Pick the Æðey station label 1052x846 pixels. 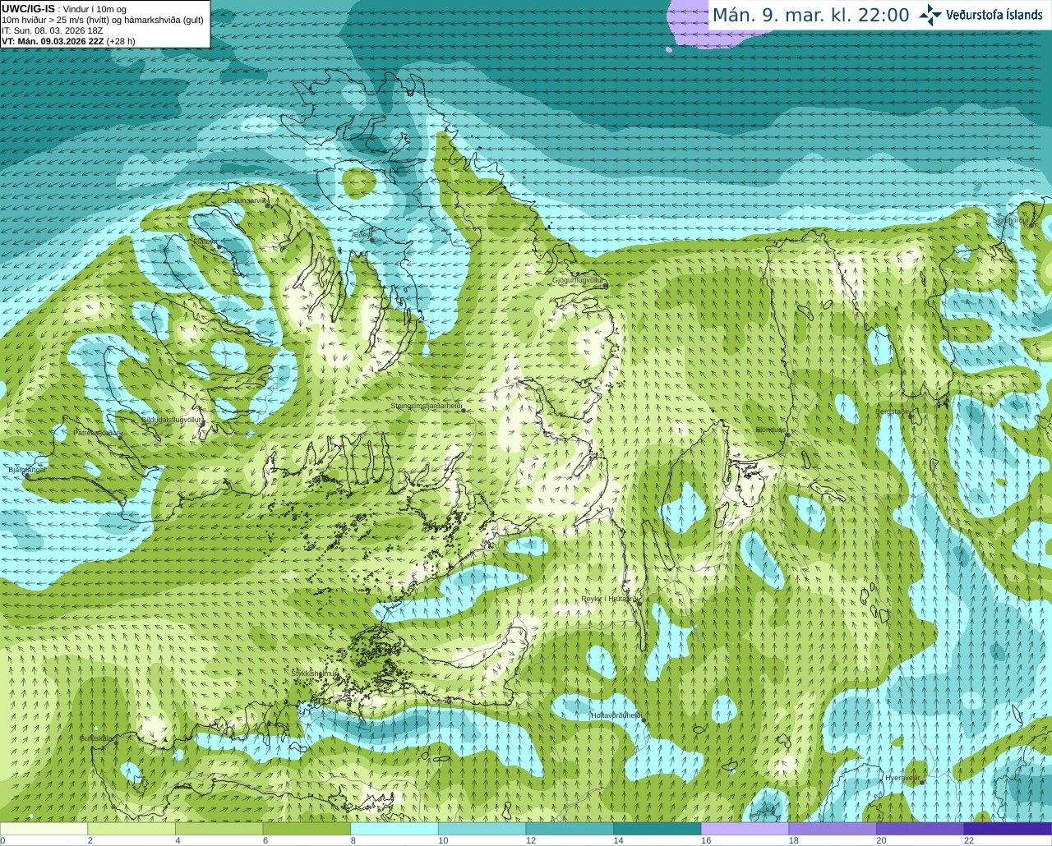tap(362, 235)
